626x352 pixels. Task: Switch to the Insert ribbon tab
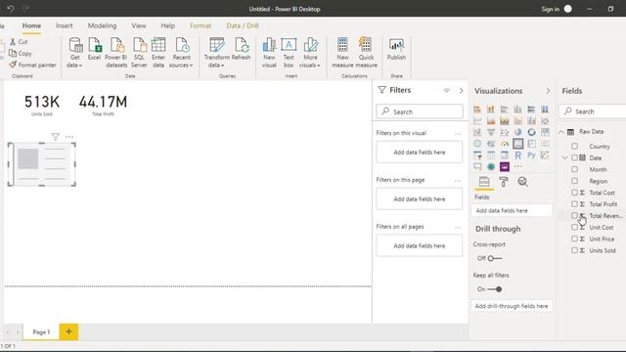(64, 25)
